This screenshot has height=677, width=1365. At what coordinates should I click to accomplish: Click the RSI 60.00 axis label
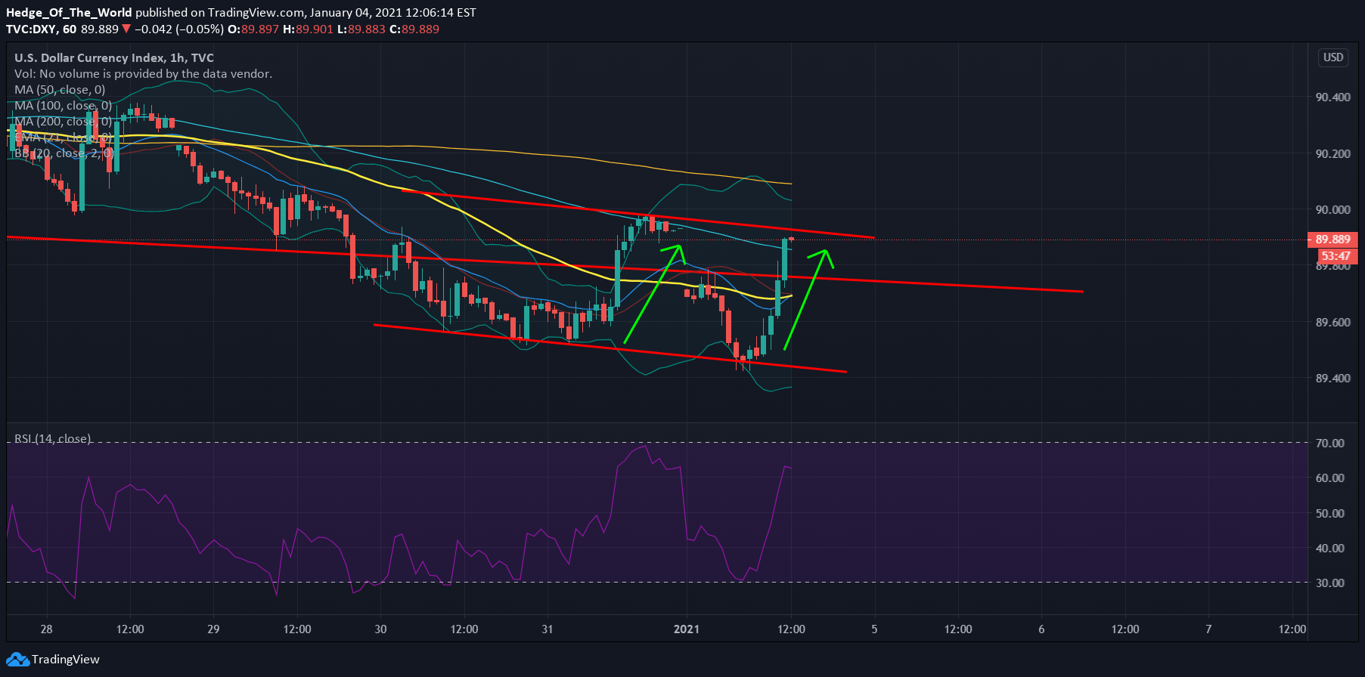[1329, 478]
